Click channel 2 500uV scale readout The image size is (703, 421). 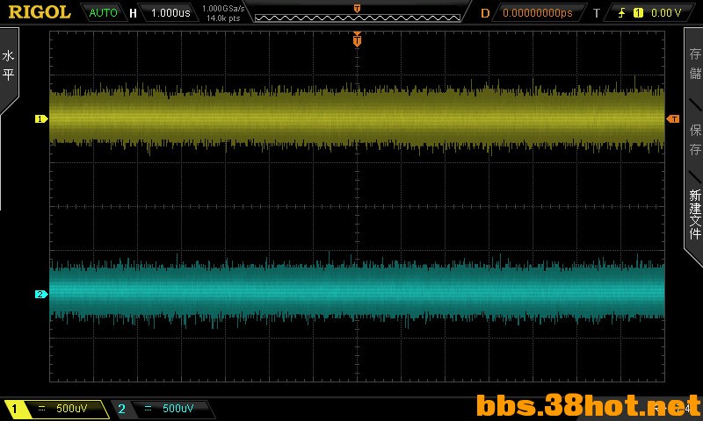point(178,409)
